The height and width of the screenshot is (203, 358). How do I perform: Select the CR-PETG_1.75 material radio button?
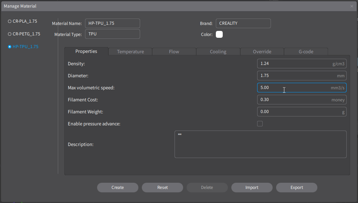(10, 34)
